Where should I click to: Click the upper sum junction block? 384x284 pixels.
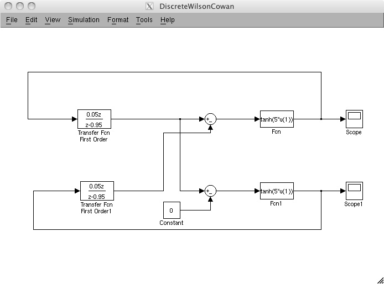(x=210, y=119)
